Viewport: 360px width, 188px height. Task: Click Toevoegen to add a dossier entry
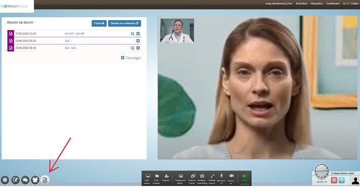[x=131, y=58]
